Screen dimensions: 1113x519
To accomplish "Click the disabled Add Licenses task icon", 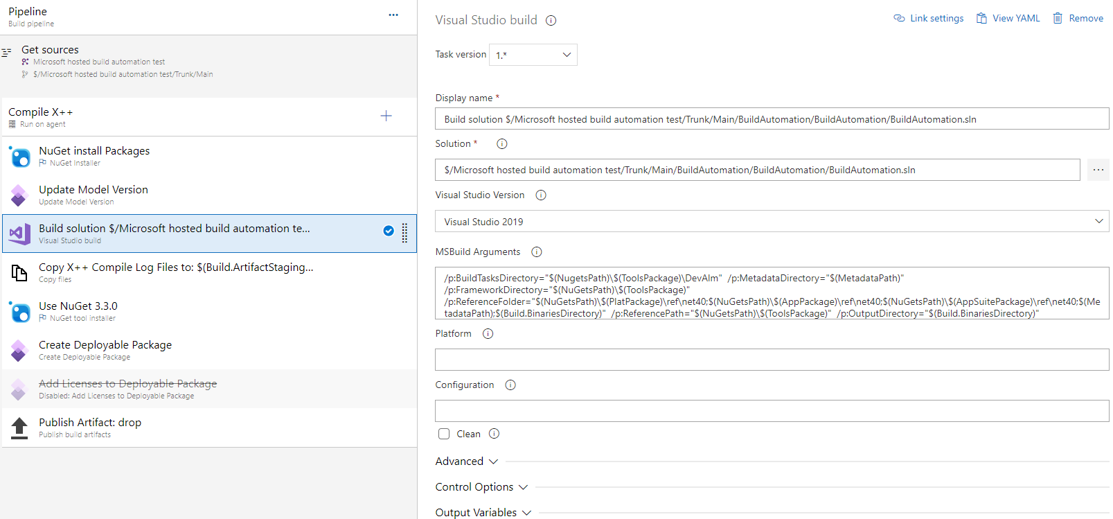I will tap(19, 389).
